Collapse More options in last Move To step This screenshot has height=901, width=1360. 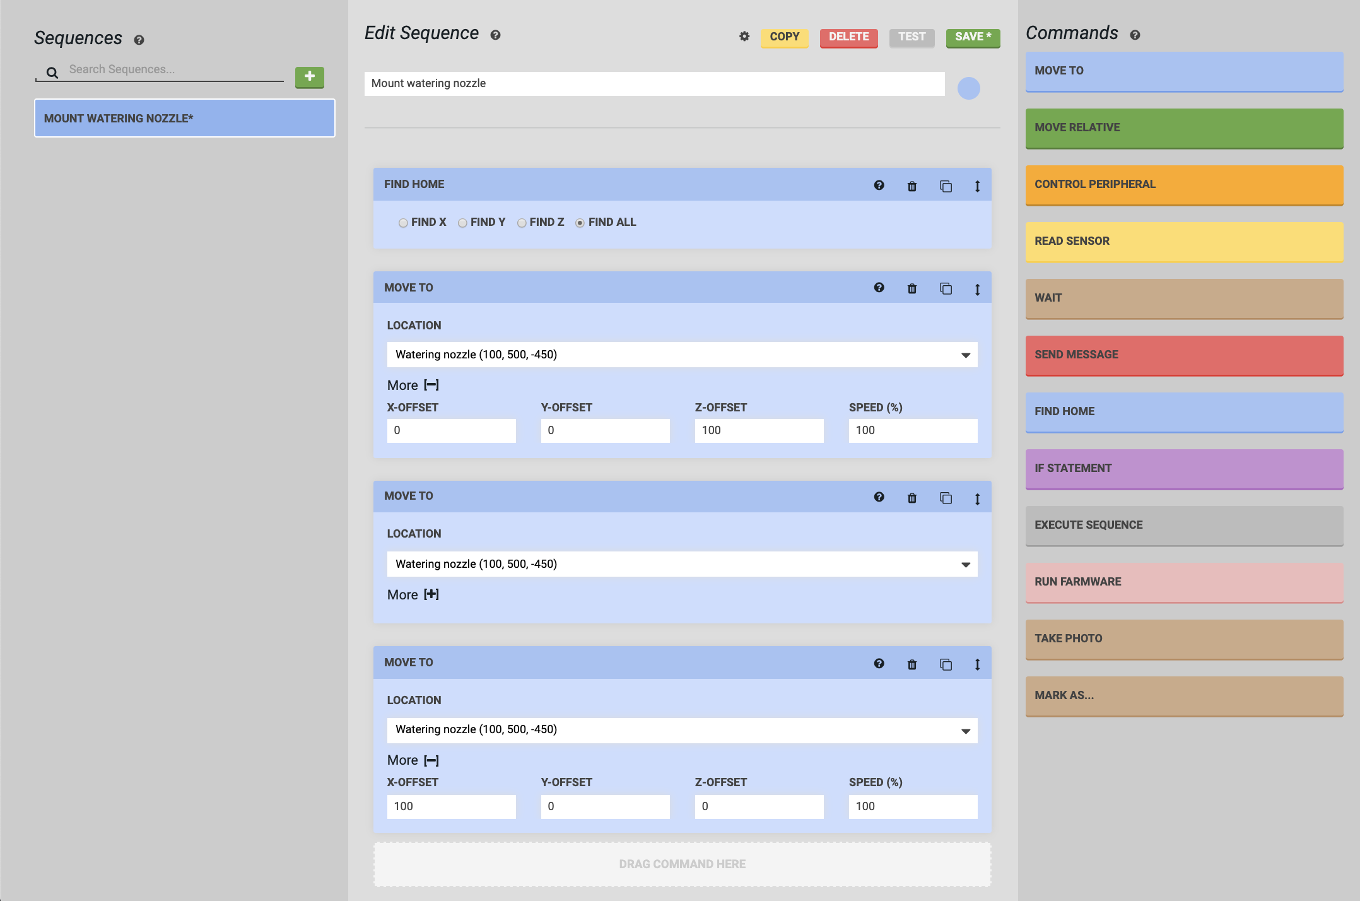431,760
